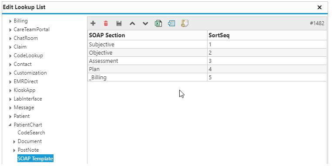332x166 pixels.
Task: Select CodeSearch under PatientChart
Action: [x=31, y=133]
